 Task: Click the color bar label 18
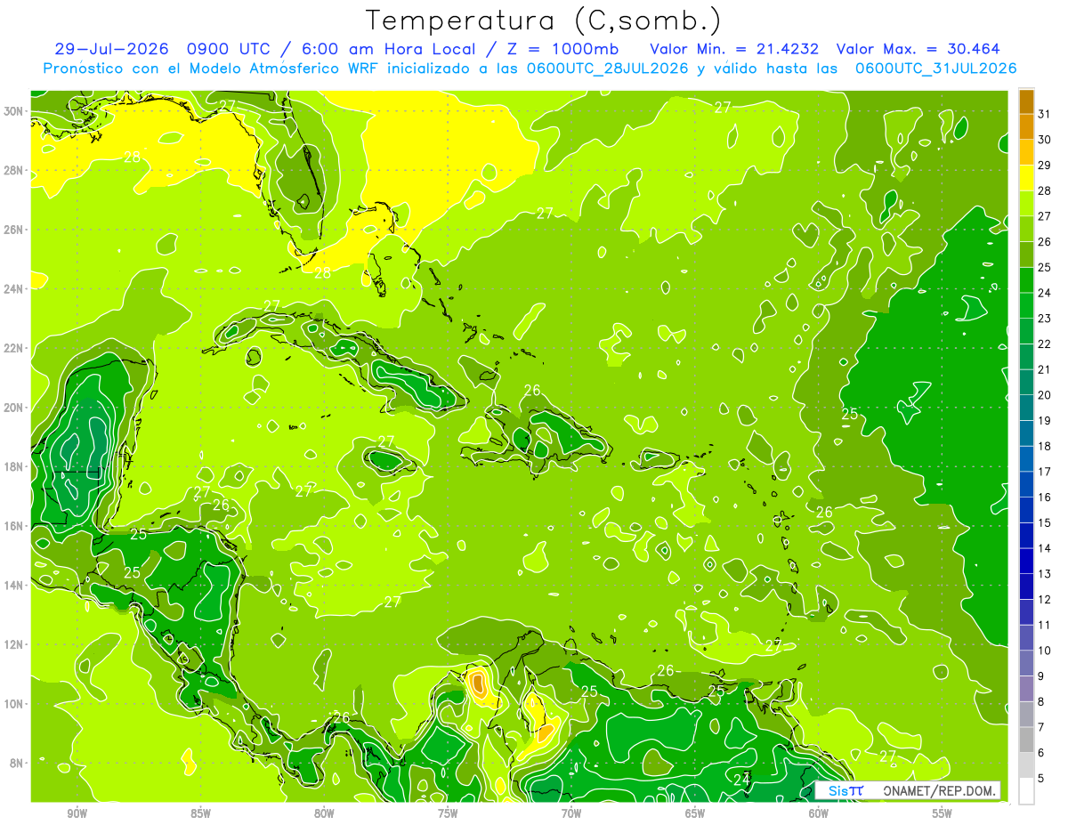(x=1044, y=446)
